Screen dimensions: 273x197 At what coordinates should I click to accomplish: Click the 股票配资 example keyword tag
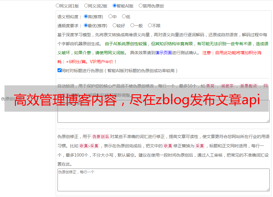pyautogui.click(x=249, y=86)
